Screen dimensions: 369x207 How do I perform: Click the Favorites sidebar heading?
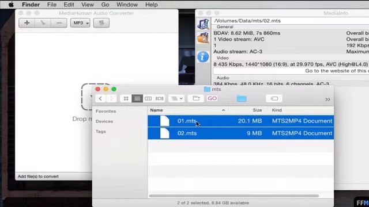click(106, 111)
